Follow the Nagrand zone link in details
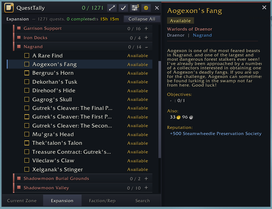 pyautogui.click(x=202, y=35)
